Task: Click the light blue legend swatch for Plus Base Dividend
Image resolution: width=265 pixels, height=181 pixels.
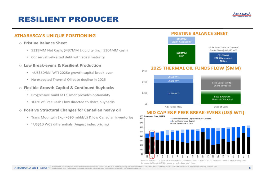Action: tap(171, 119)
